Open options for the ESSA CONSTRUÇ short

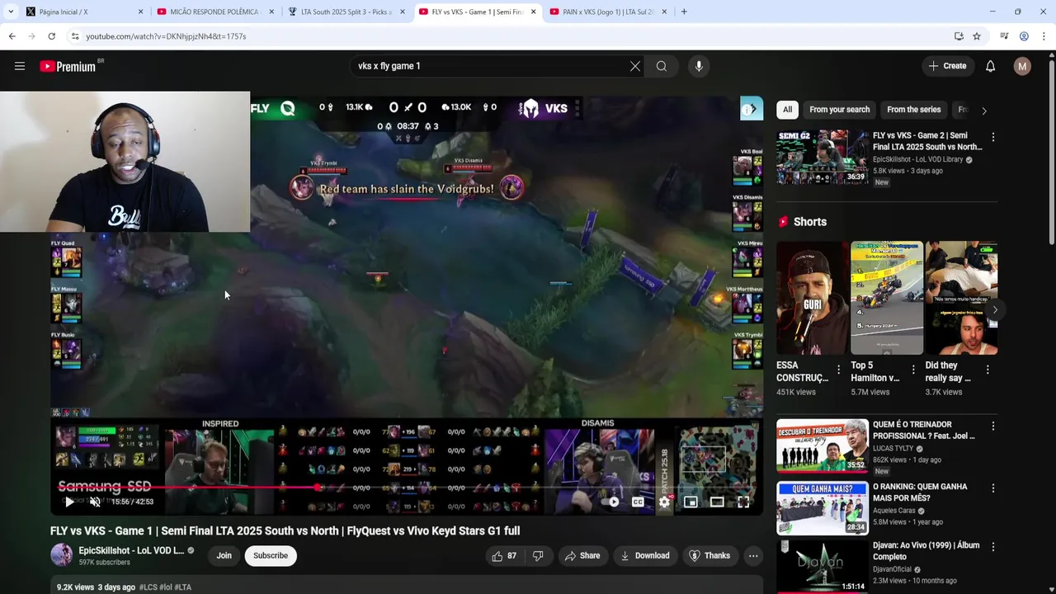click(x=838, y=370)
